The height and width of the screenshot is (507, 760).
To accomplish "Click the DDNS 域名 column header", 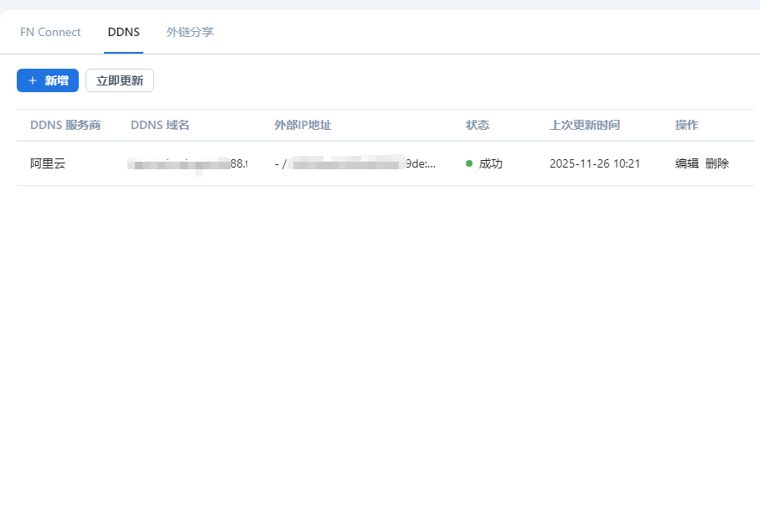I will click(160, 125).
